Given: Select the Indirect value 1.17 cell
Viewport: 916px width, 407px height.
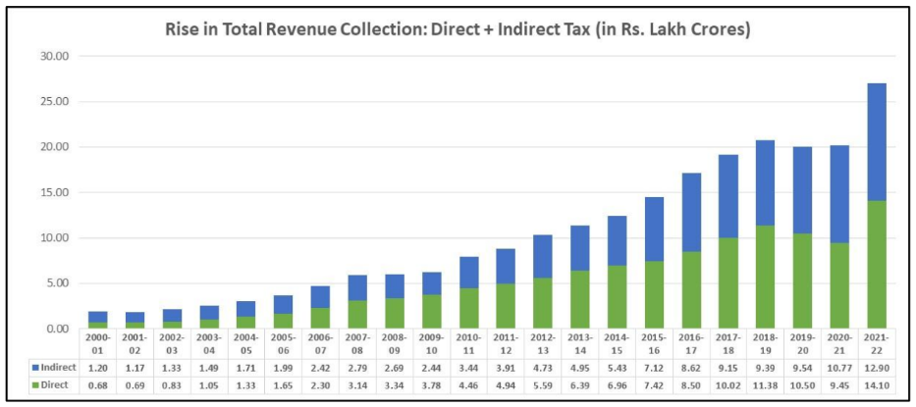Looking at the screenshot, I should coord(135,369).
